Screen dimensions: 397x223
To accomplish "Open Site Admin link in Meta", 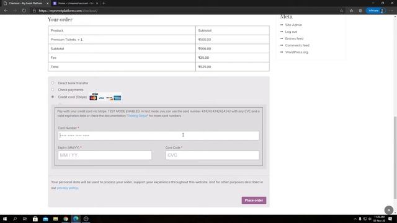I will 293,25.
